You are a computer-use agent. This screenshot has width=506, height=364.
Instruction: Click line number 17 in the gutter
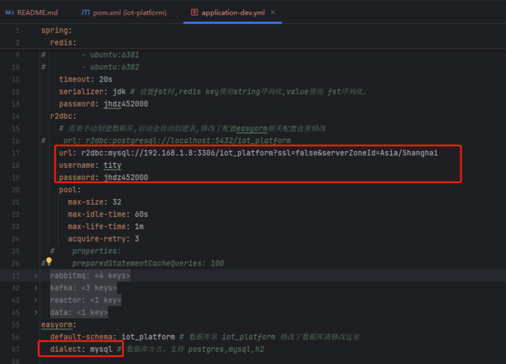(15, 152)
